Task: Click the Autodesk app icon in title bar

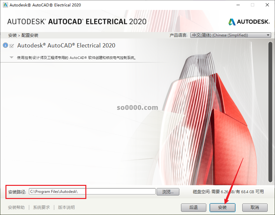Action: [x=5, y=5]
